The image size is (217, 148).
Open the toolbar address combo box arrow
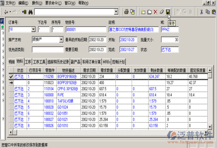pos(116,12)
